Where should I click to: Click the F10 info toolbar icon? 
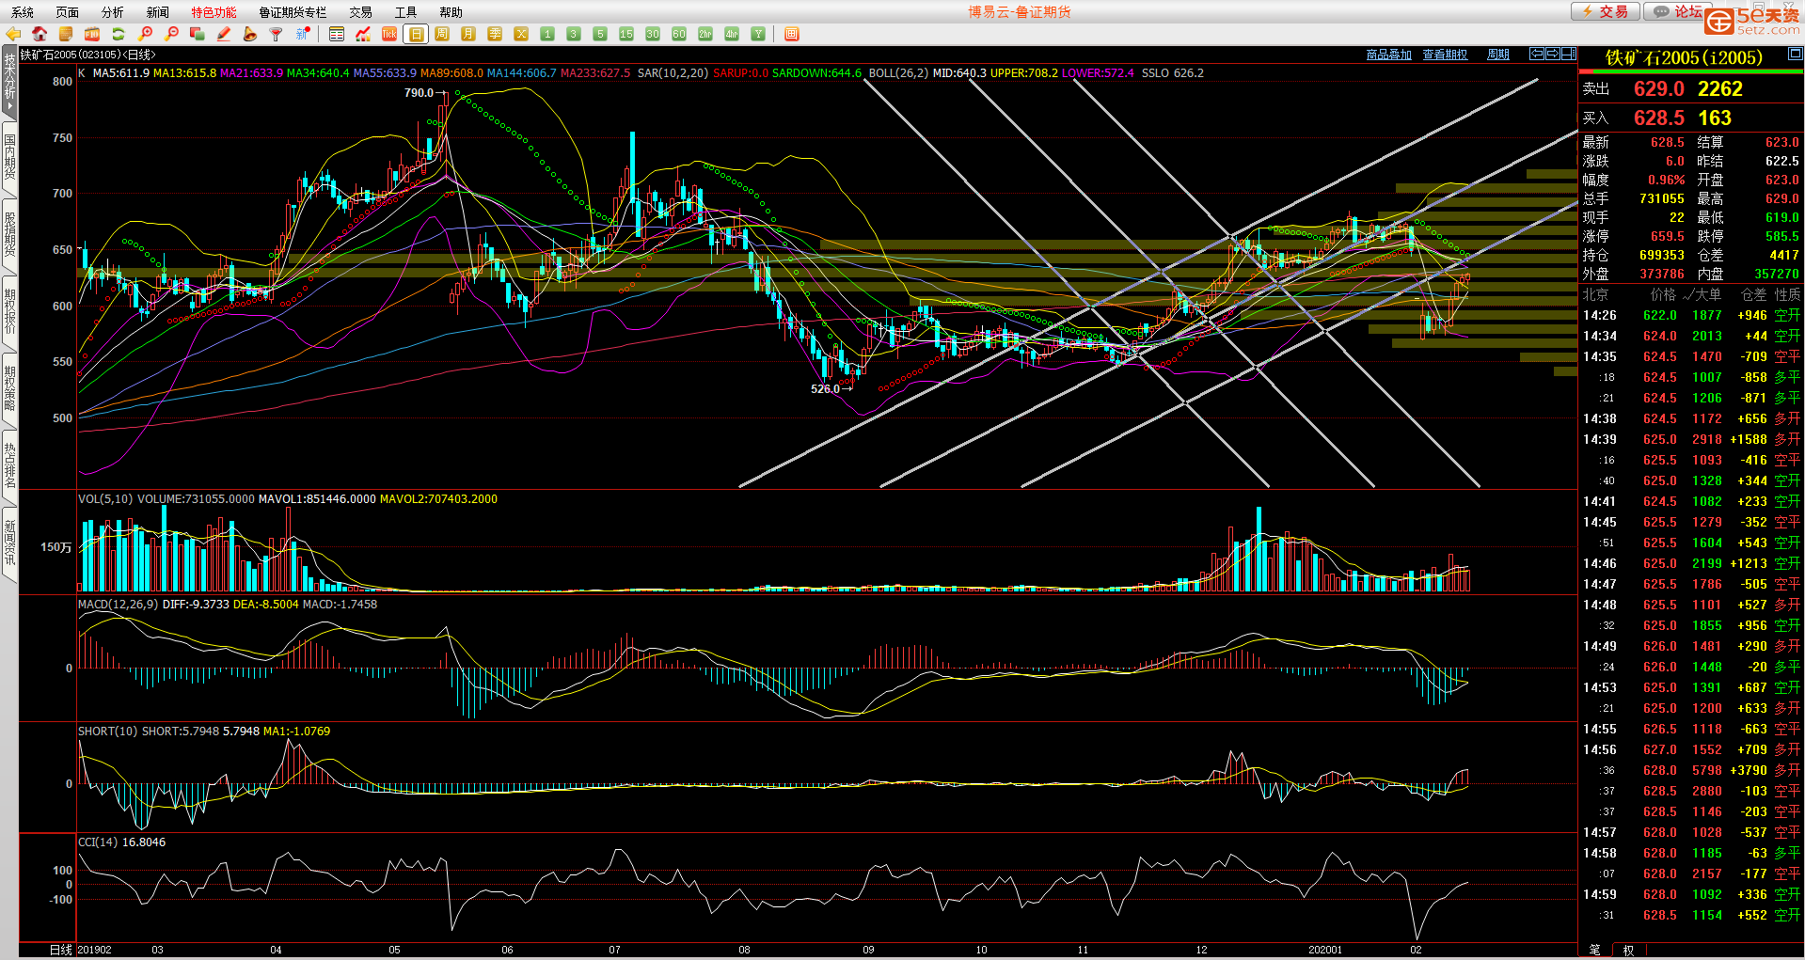pyautogui.click(x=92, y=34)
